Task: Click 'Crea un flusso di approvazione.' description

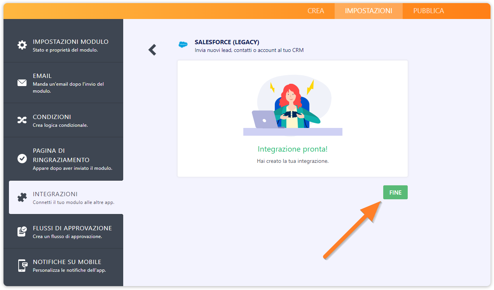Action: [67, 236]
